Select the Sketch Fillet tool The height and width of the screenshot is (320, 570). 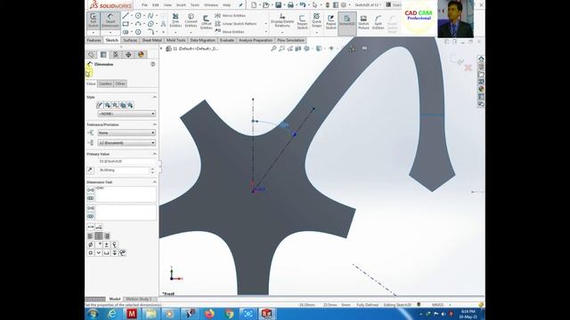(151, 32)
